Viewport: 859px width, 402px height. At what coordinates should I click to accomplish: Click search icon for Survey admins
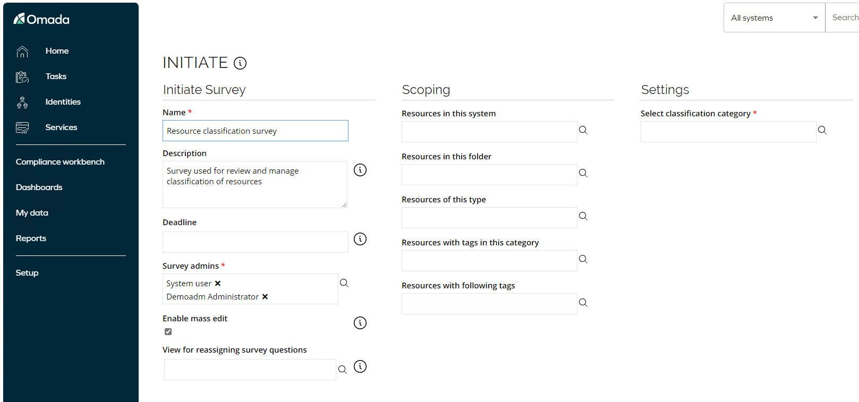(344, 283)
